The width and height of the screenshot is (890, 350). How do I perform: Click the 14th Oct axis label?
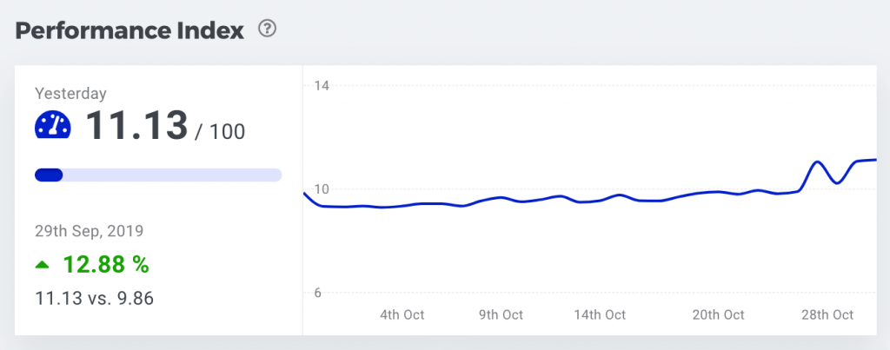pos(600,314)
